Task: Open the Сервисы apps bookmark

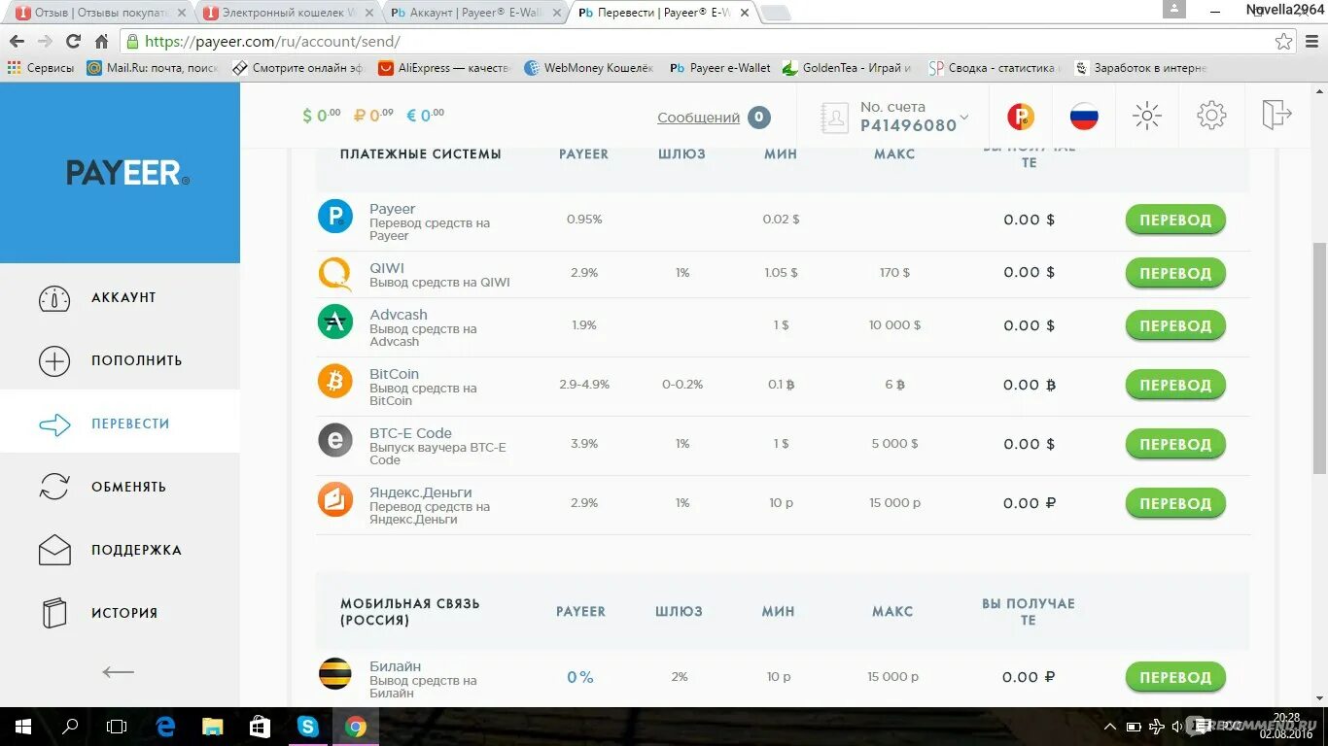Action: (41, 68)
